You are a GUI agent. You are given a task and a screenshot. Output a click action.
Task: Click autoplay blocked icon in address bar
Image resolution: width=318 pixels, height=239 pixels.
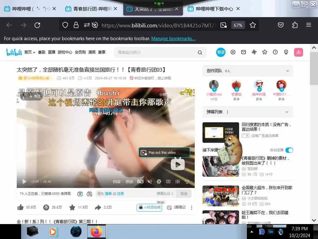click(95, 25)
